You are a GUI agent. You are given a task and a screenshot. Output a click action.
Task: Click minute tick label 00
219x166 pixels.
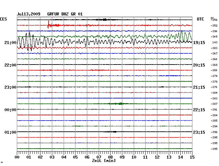point(17,157)
